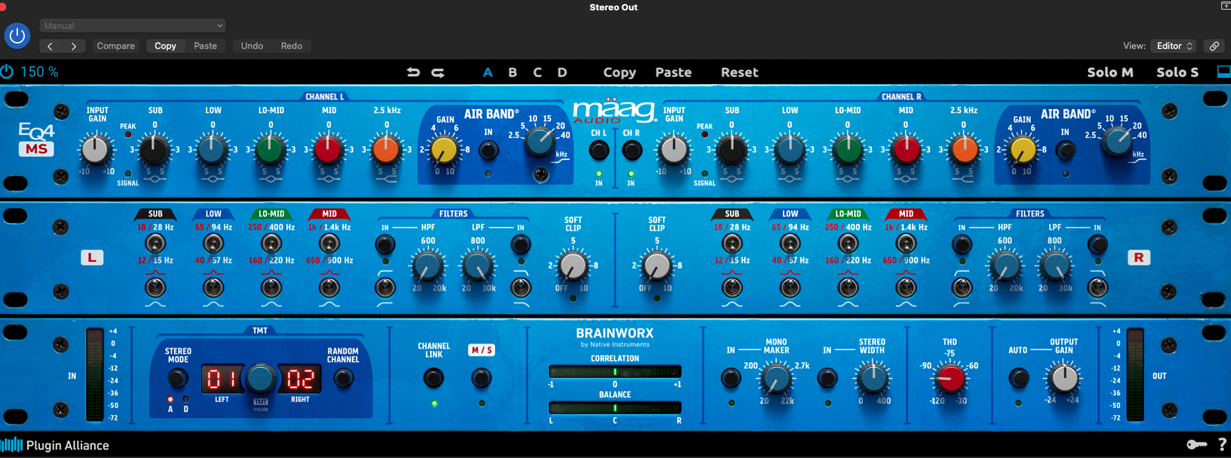This screenshot has width=1231, height=458.
Task: Click plugin toolbar Copy
Action: coord(619,72)
